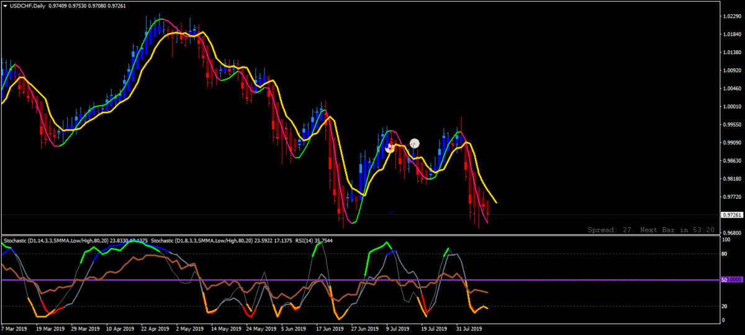Click the 19 Mar 2019 date label

[51, 328]
